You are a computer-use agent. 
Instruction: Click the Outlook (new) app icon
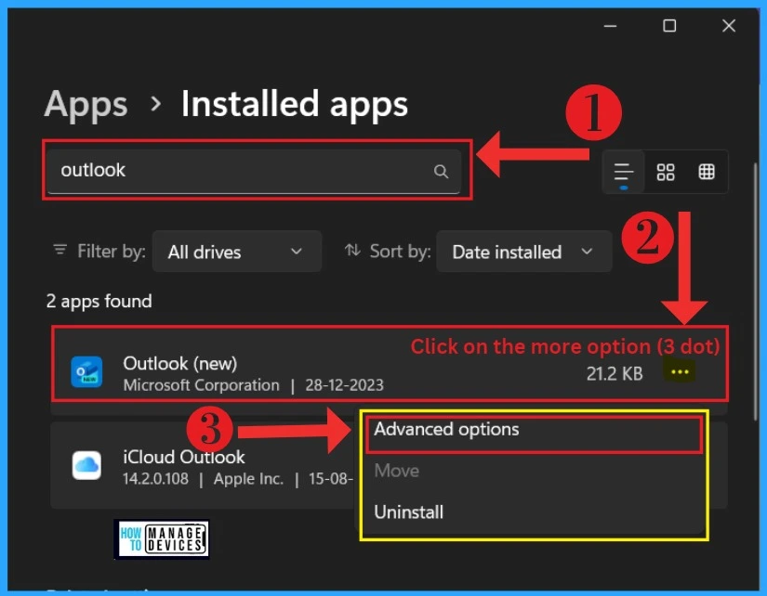tap(86, 371)
